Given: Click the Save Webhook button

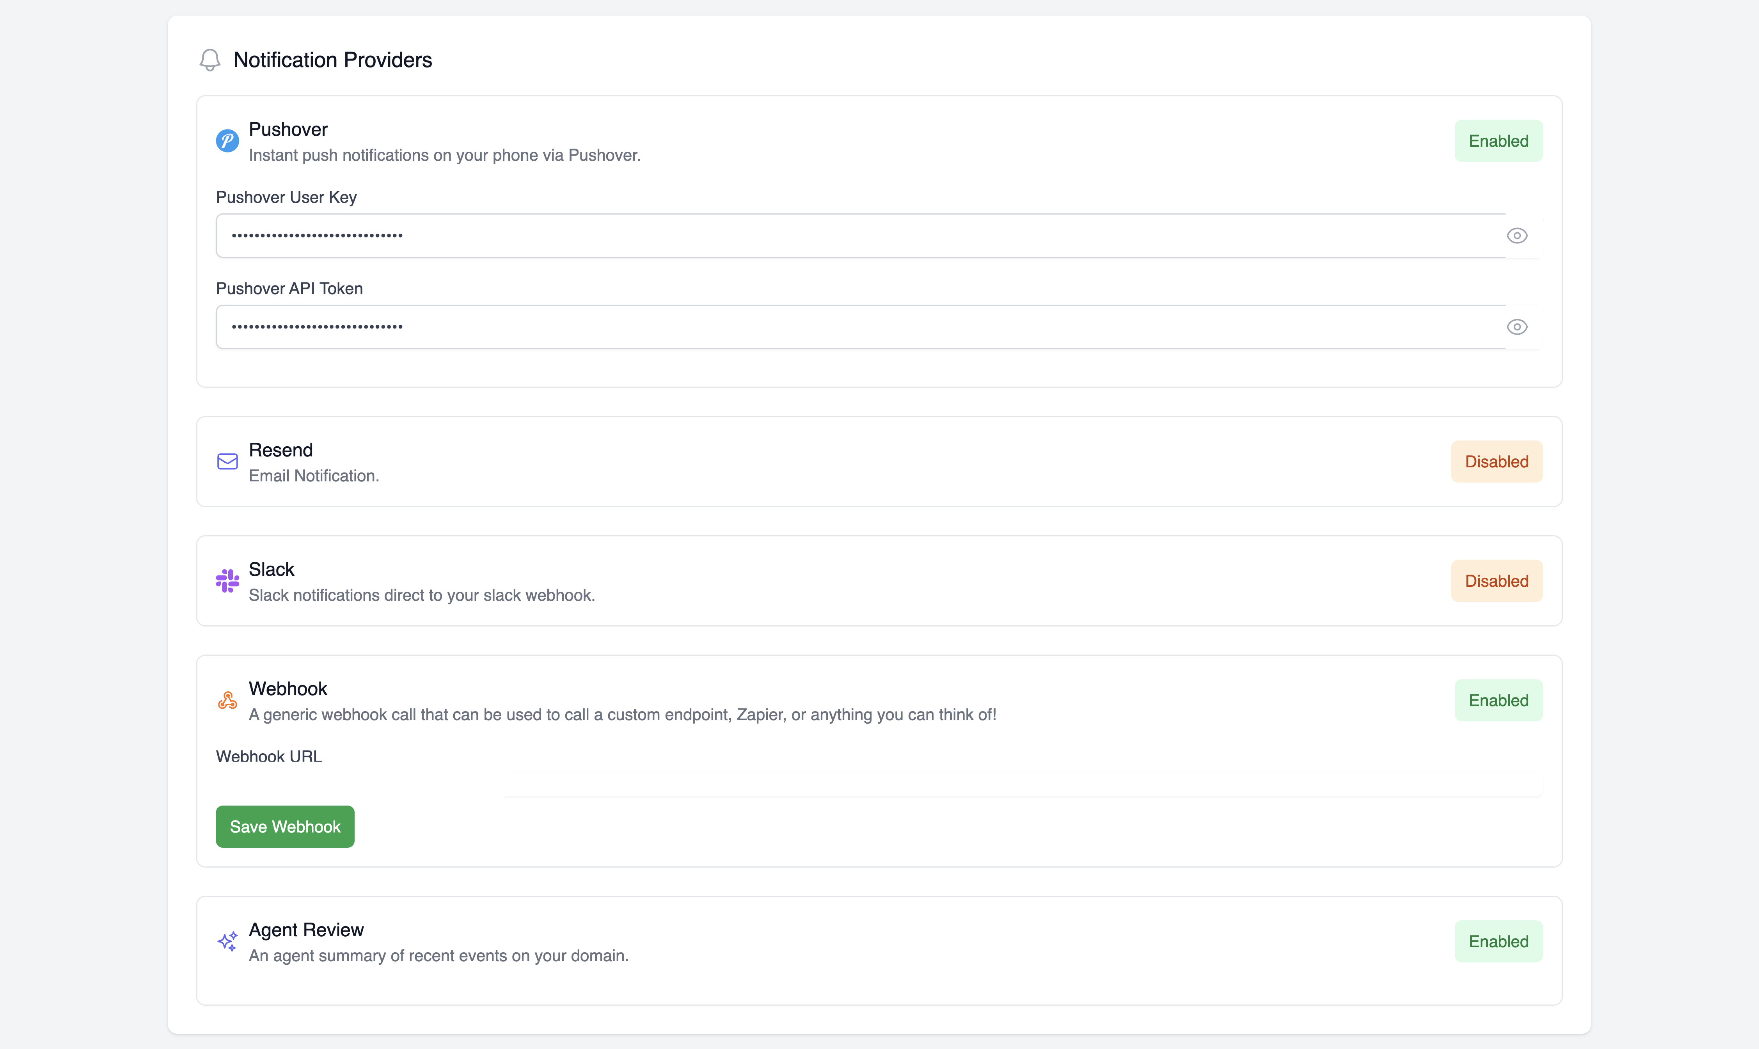Looking at the screenshot, I should click(285, 826).
